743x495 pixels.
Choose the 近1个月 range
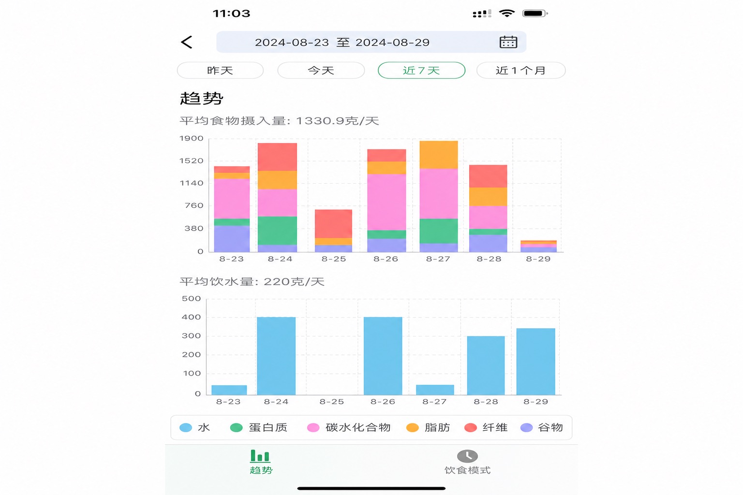tap(521, 70)
